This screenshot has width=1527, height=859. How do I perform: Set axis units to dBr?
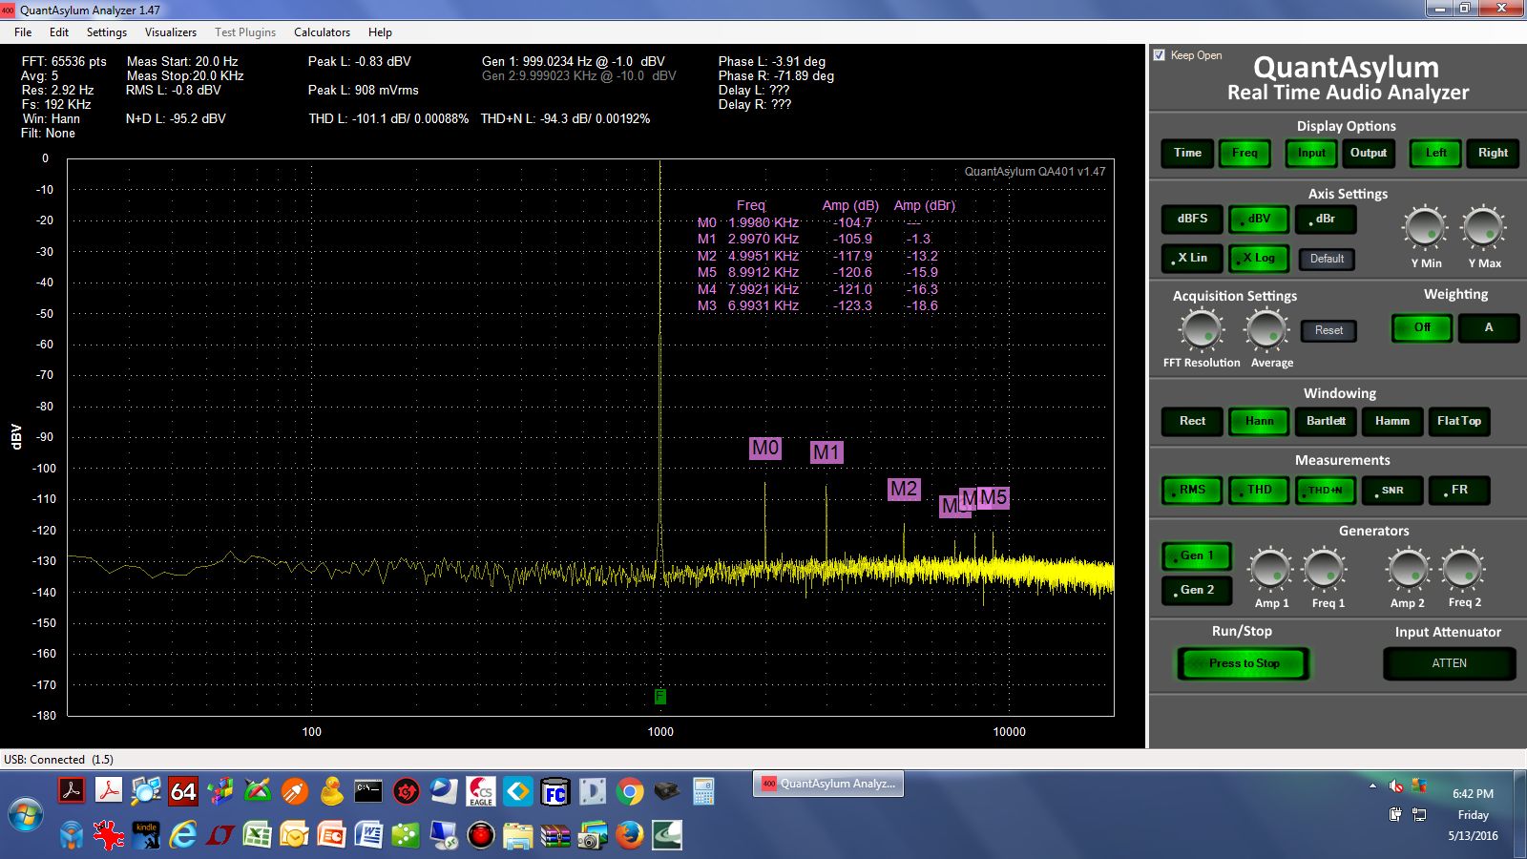coord(1326,220)
